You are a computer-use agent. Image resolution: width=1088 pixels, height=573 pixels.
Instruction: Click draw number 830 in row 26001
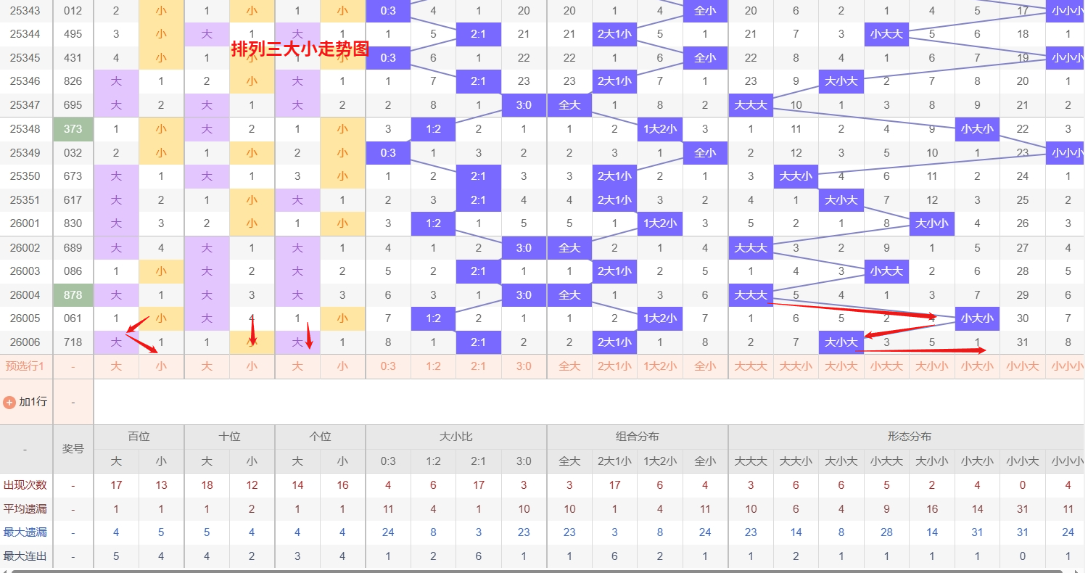click(73, 223)
